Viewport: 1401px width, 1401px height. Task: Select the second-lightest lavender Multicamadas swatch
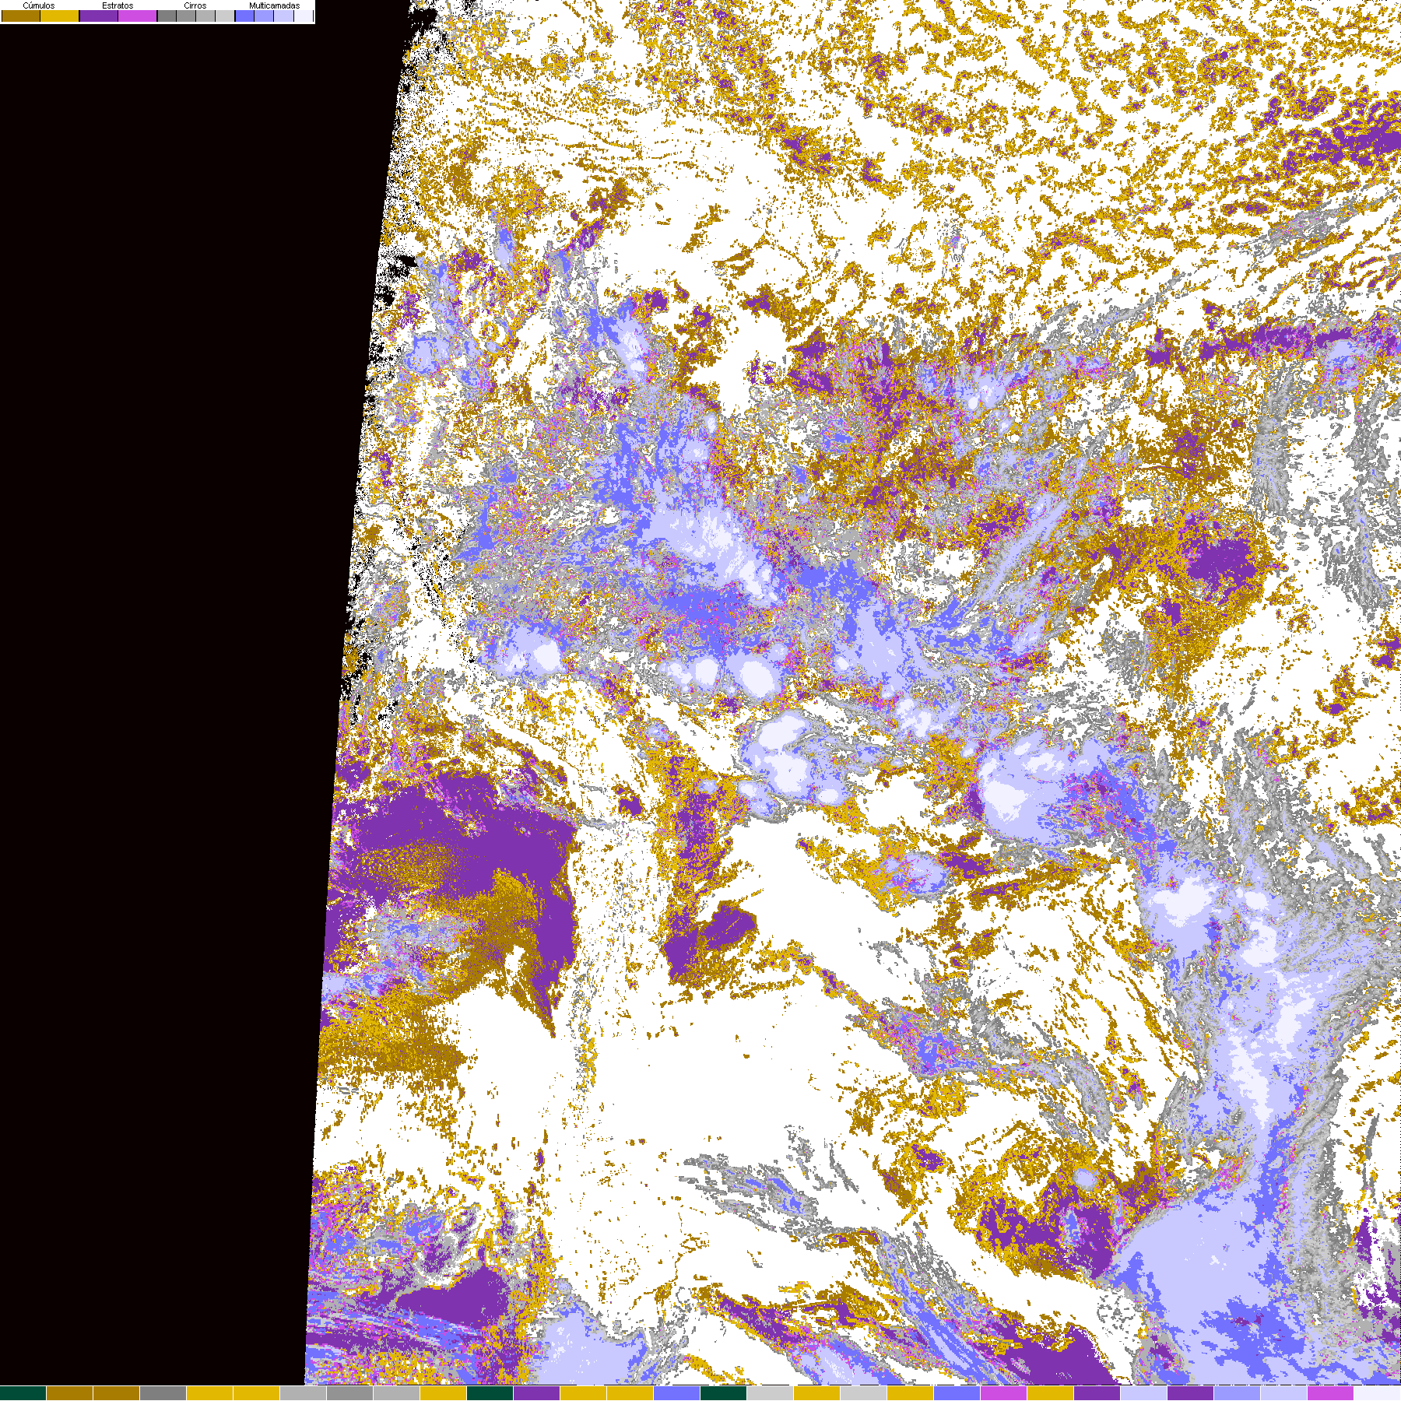tap(283, 16)
